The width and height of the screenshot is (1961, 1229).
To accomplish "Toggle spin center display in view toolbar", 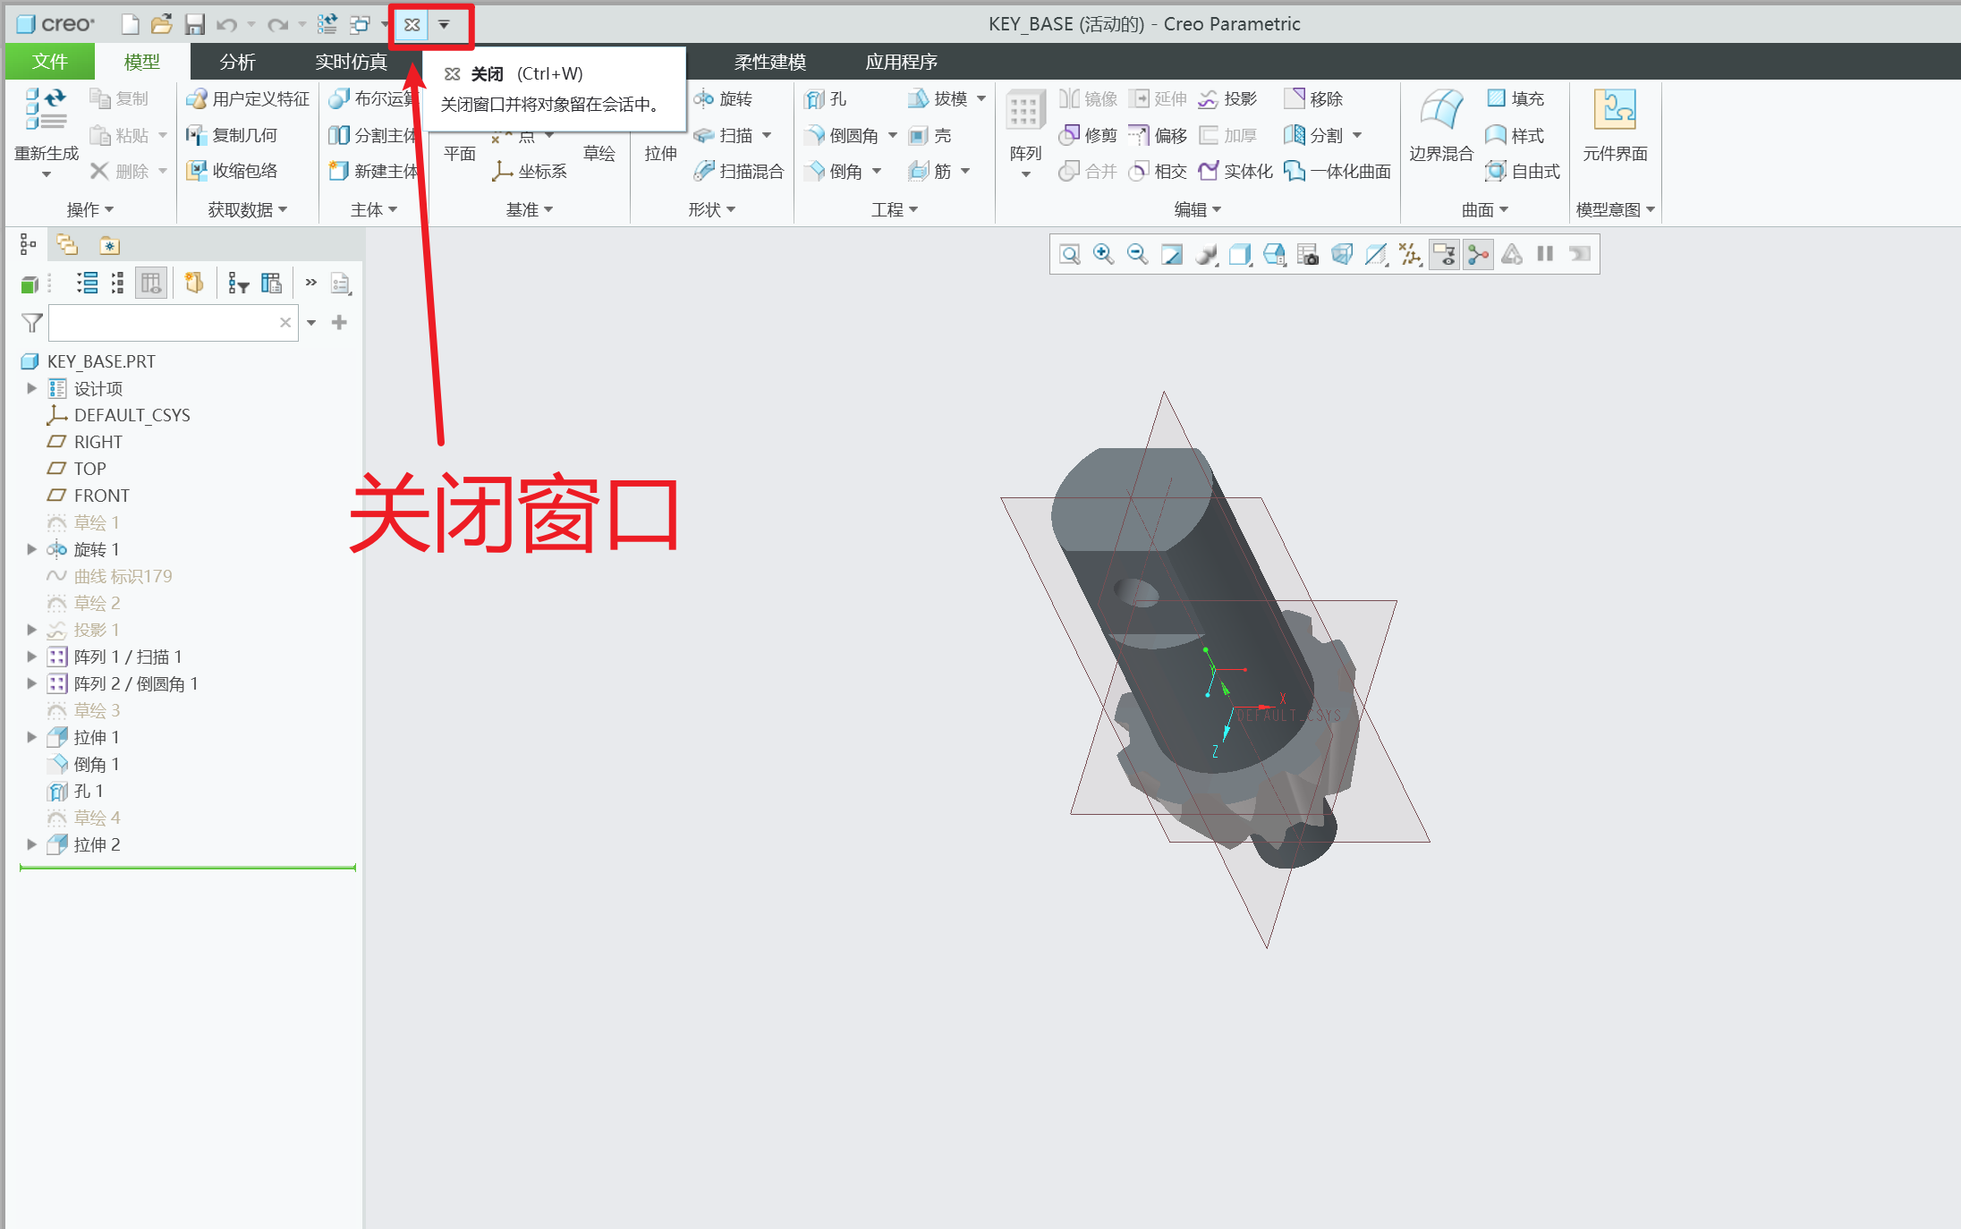I will tap(1478, 254).
